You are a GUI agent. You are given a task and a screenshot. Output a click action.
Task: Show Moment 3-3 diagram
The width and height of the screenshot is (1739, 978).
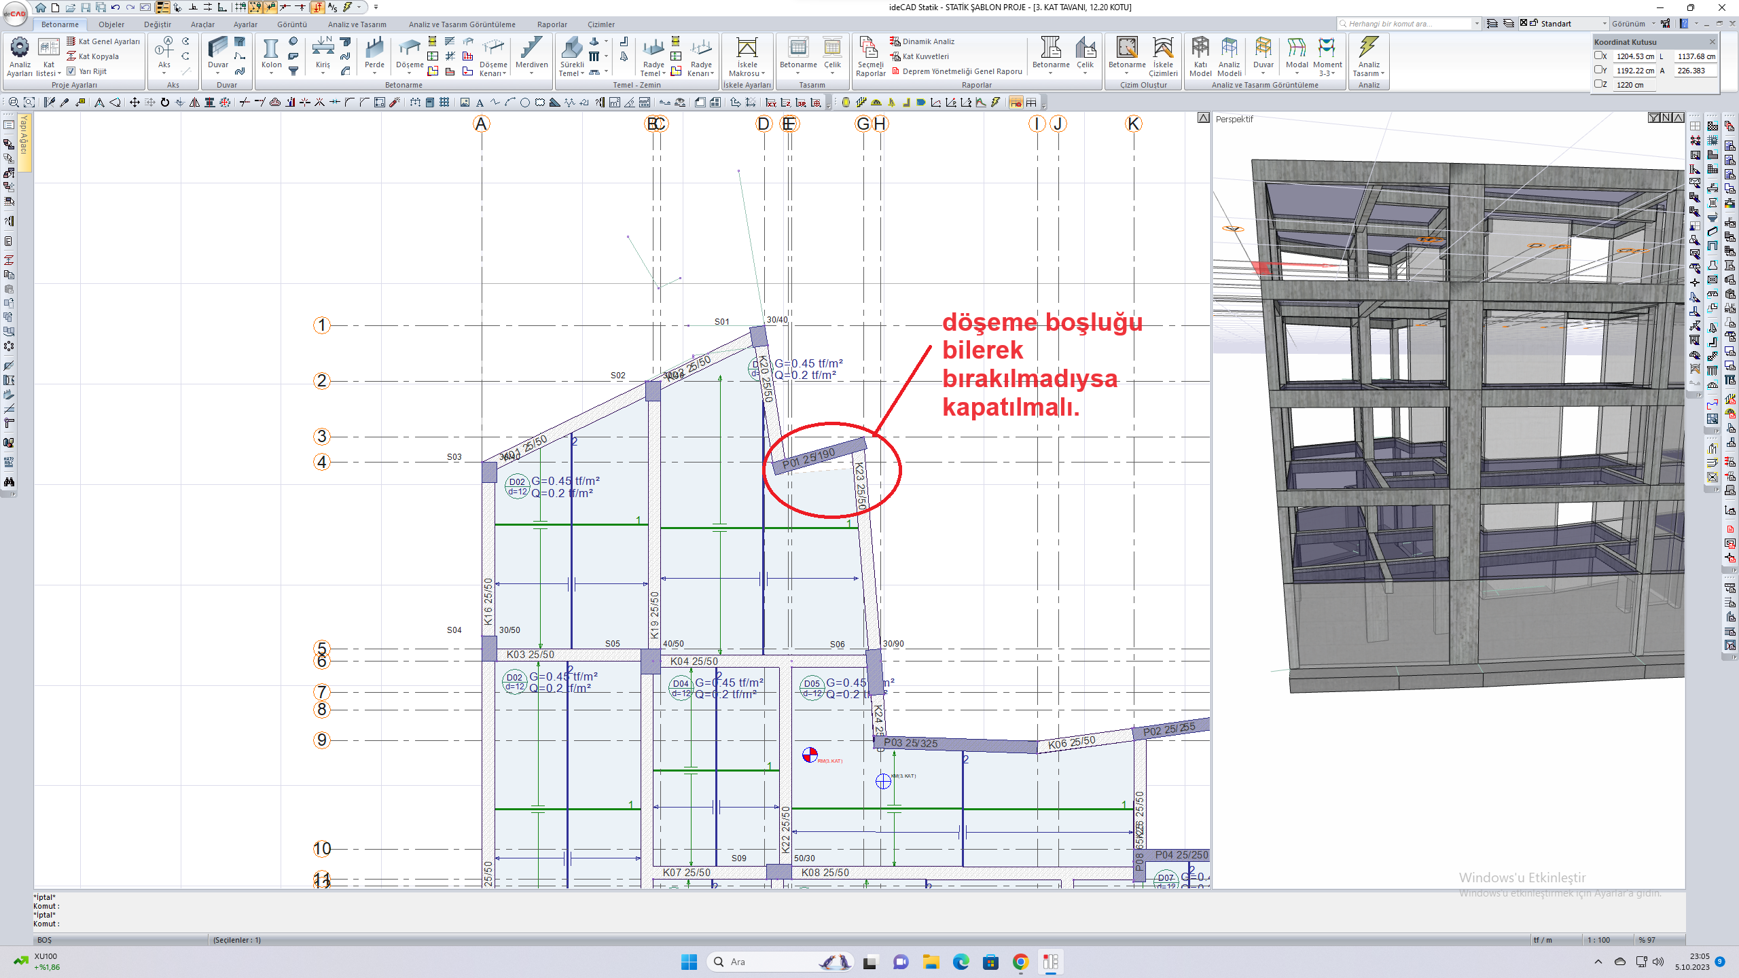[x=1327, y=57]
